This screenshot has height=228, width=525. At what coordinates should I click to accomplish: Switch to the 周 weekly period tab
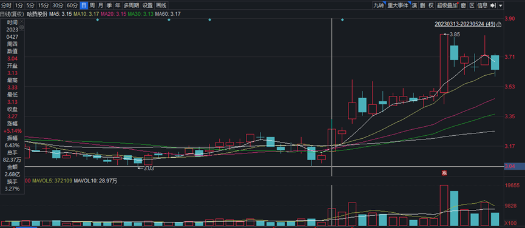(92, 5)
